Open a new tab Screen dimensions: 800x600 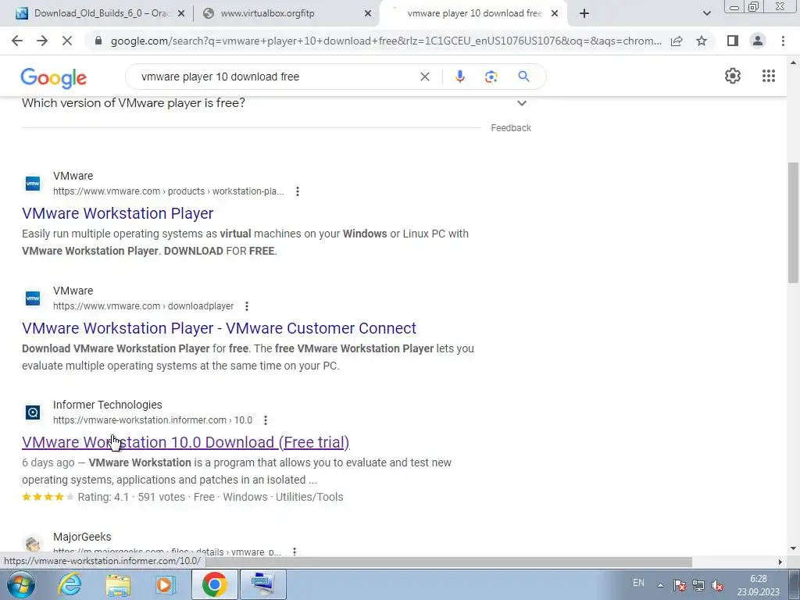pos(584,14)
